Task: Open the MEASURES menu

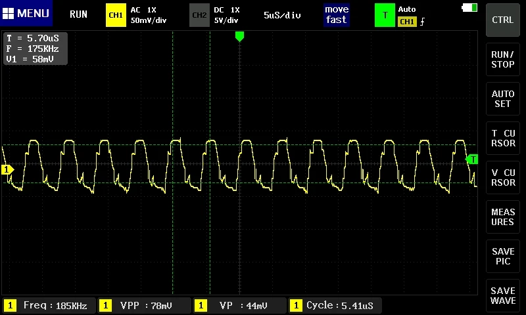Action: 502,217
